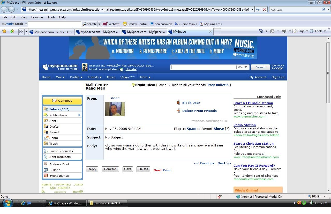Click the Save message button
This screenshot has width=331, height=214.
tap(128, 169)
